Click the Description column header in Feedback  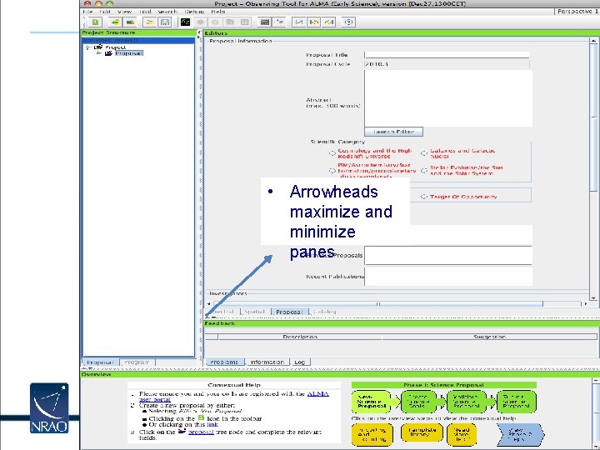[300, 337]
